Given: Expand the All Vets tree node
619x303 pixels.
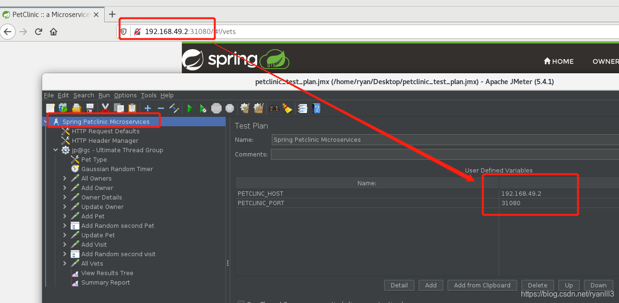Looking at the screenshot, I should click(x=65, y=263).
